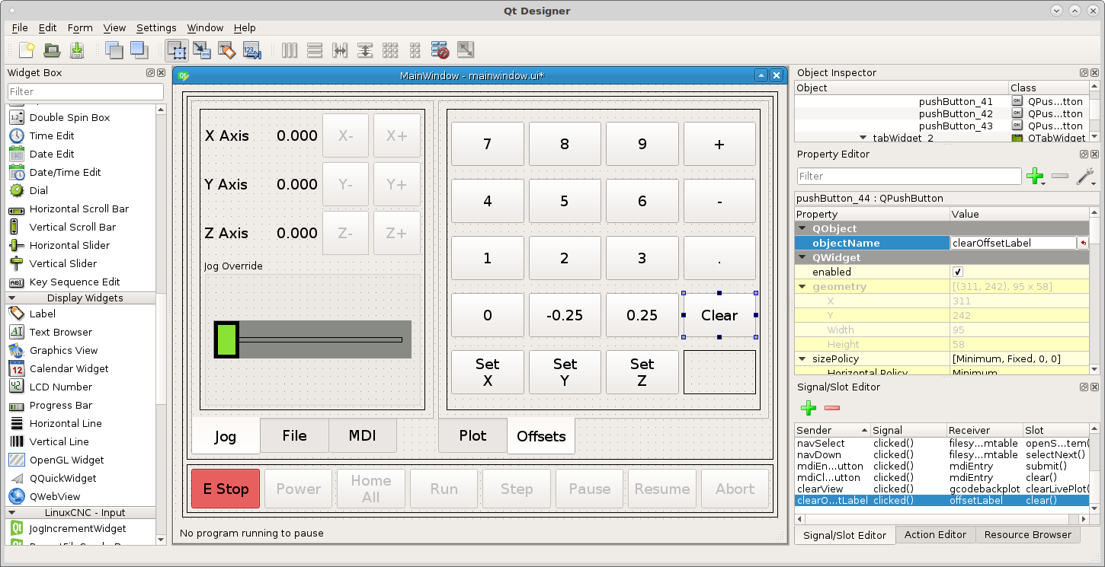Click the -0.25 keypad button
Screen dimensions: 1105x567
coord(565,315)
